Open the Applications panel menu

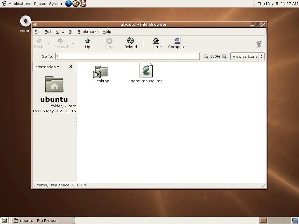tap(20, 3)
